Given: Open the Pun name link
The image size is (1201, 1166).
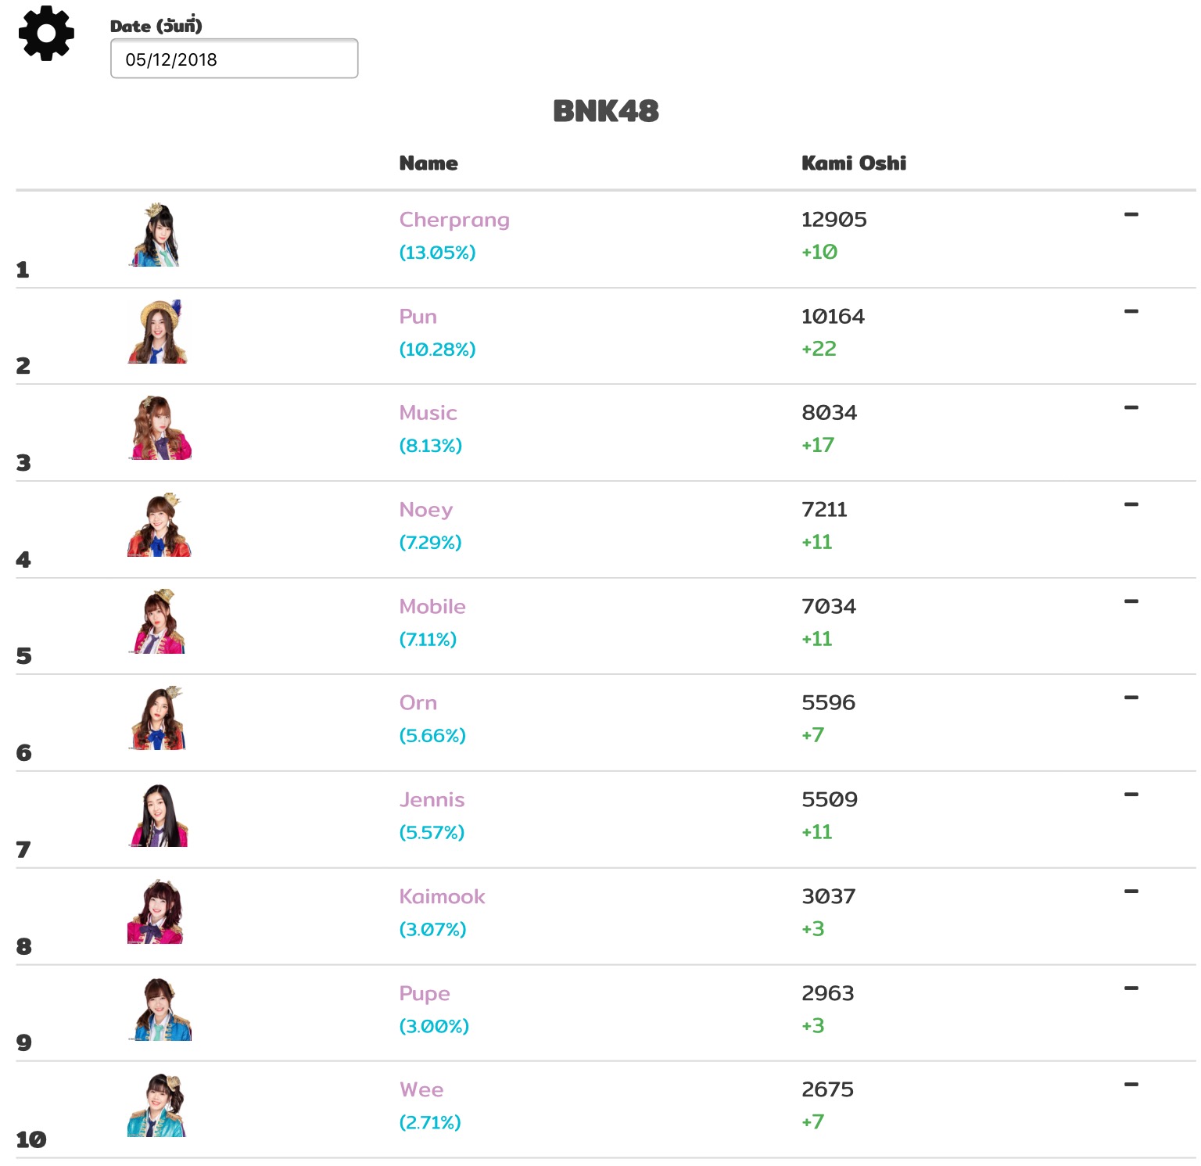Looking at the screenshot, I should (x=418, y=317).
